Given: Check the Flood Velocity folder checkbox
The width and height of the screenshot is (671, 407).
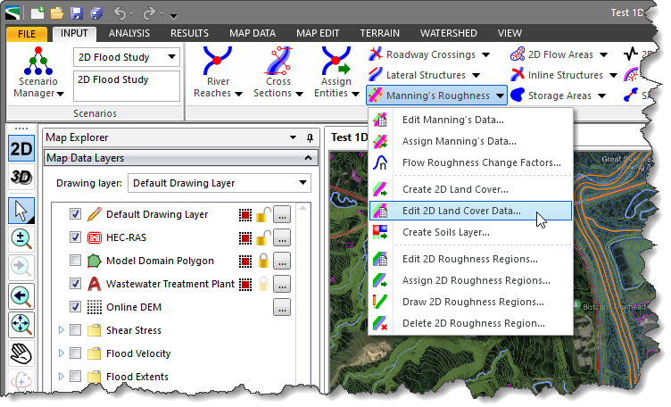Looking at the screenshot, I should tap(75, 353).
